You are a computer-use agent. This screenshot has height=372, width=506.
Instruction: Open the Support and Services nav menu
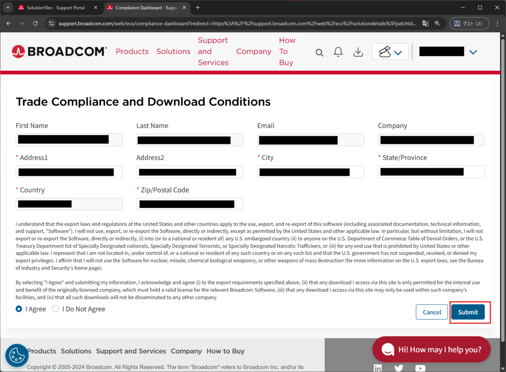click(213, 51)
